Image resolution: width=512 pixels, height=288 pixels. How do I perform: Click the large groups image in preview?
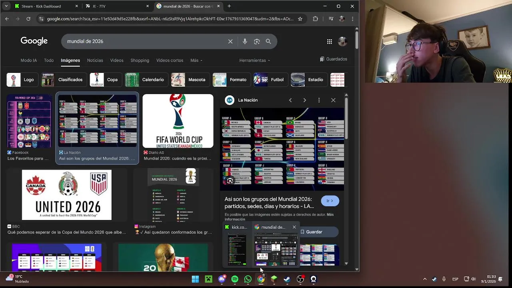point(282,149)
